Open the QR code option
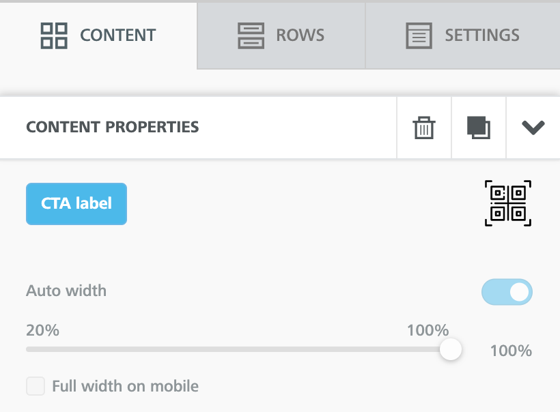 click(508, 203)
